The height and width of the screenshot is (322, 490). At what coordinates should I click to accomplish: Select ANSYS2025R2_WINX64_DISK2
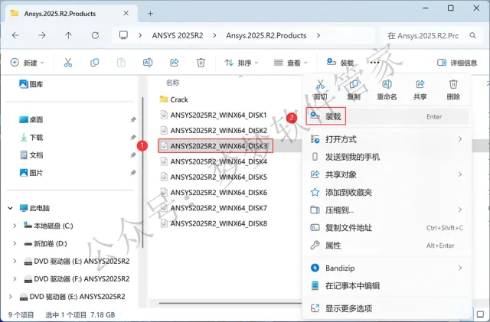[214, 130]
